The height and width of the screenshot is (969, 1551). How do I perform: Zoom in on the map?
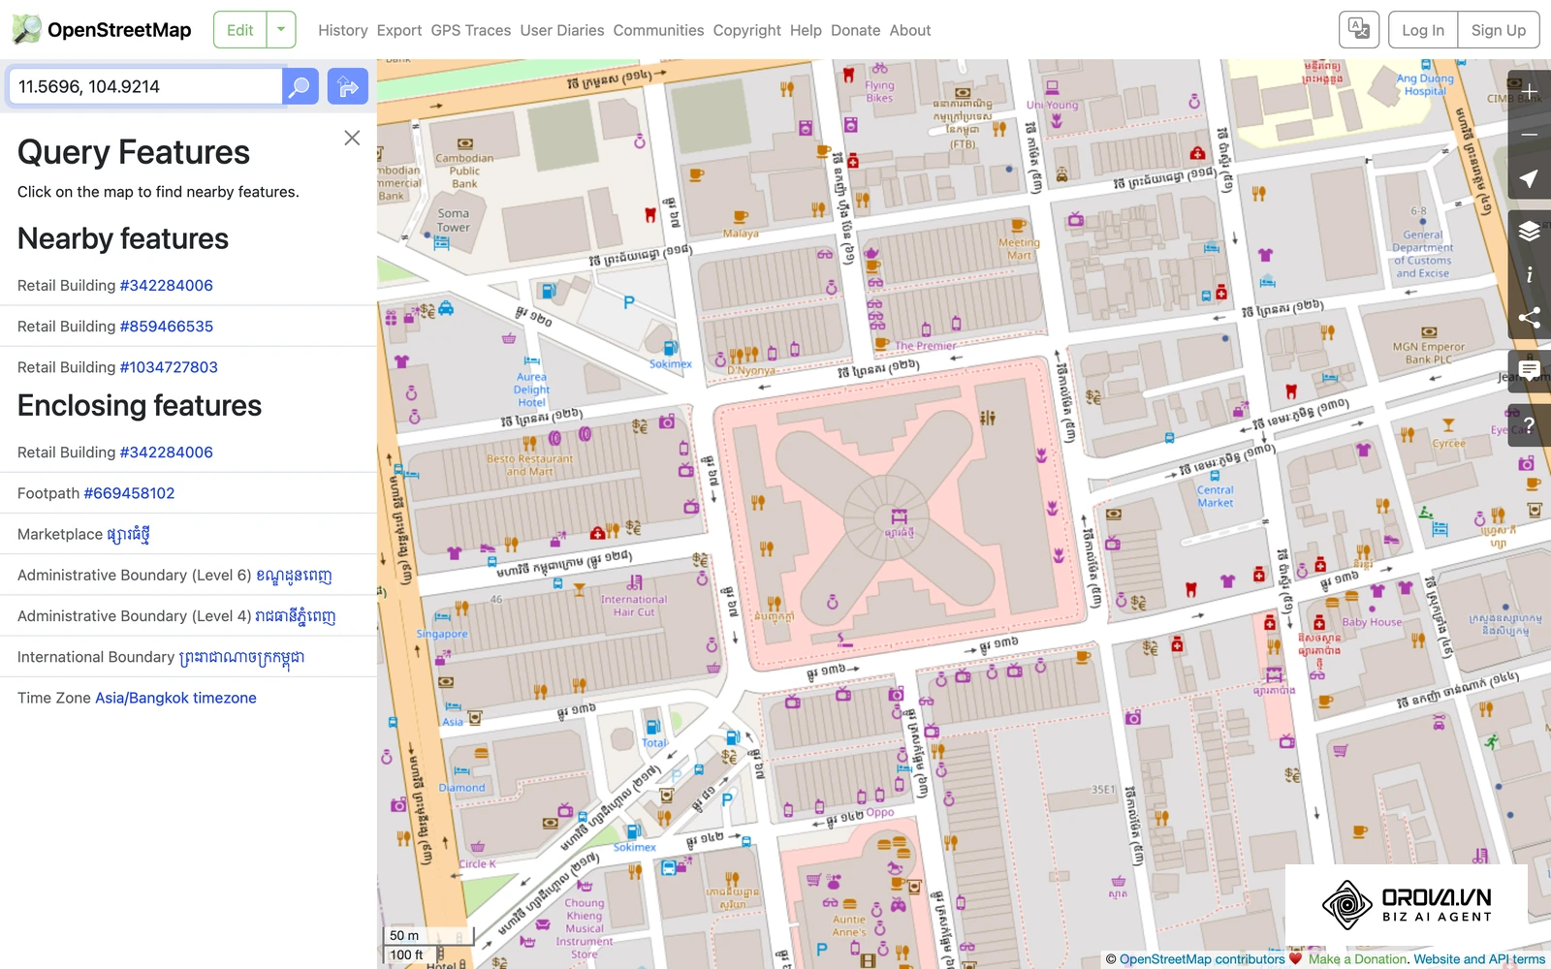[x=1530, y=91]
